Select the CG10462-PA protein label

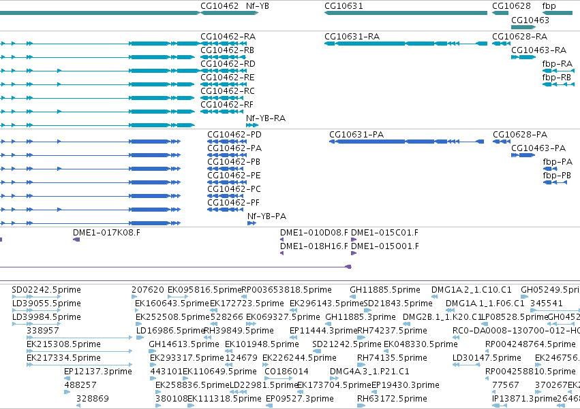tap(234, 148)
